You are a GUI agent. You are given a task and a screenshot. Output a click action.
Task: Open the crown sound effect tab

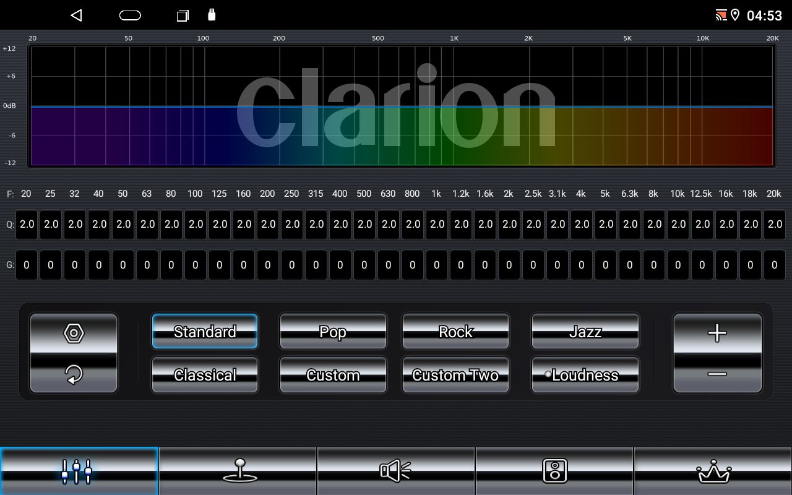pos(712,470)
